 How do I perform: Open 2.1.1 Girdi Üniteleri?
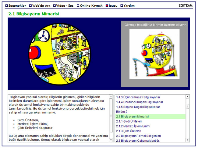[x=129, y=121]
